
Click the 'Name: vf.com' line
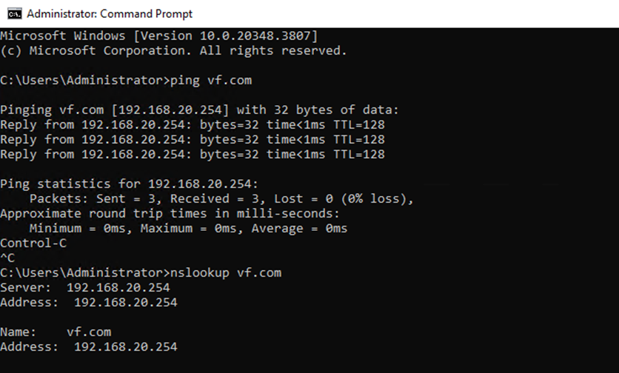pos(56,332)
